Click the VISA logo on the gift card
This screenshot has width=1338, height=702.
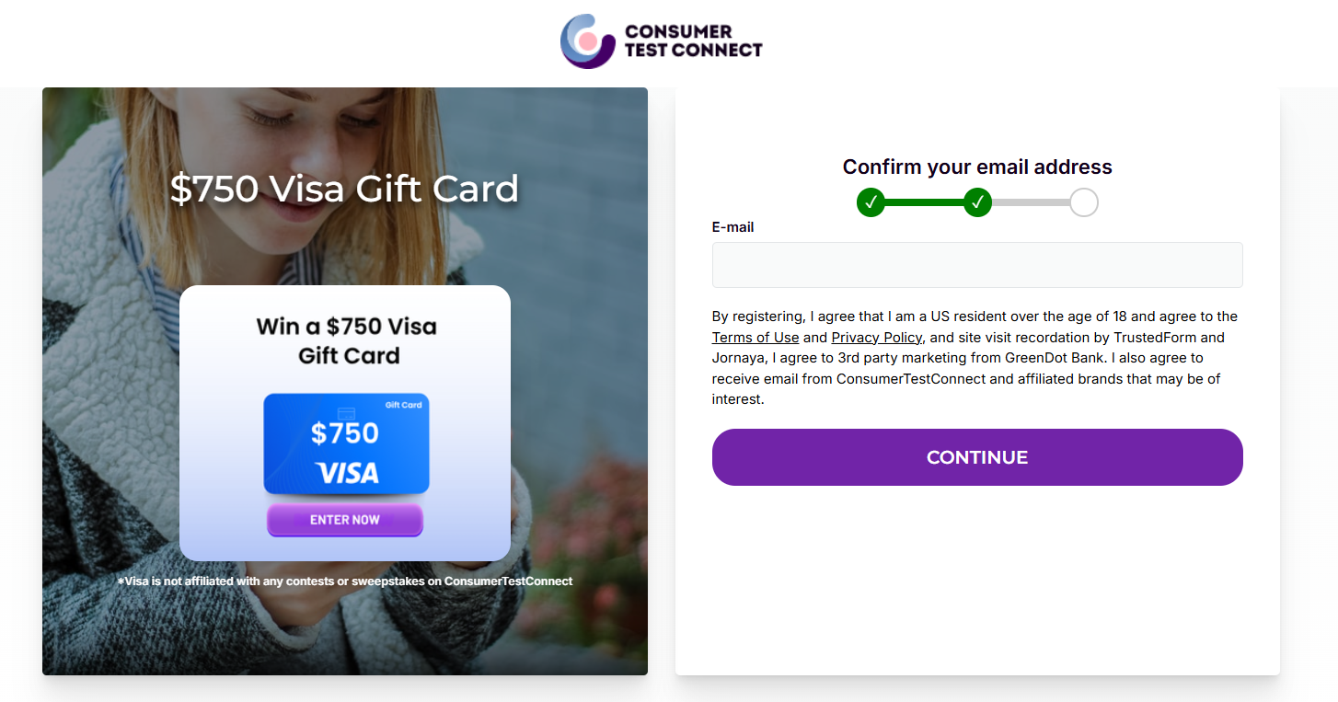point(347,473)
